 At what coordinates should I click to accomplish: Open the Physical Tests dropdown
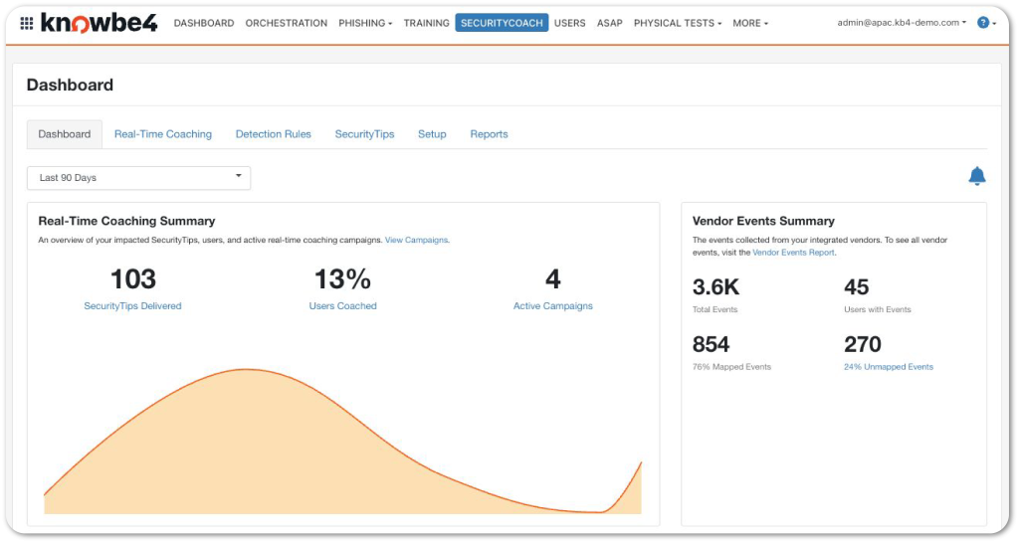coord(677,23)
